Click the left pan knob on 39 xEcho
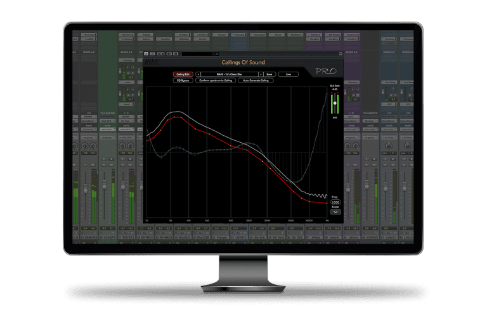 347,146
